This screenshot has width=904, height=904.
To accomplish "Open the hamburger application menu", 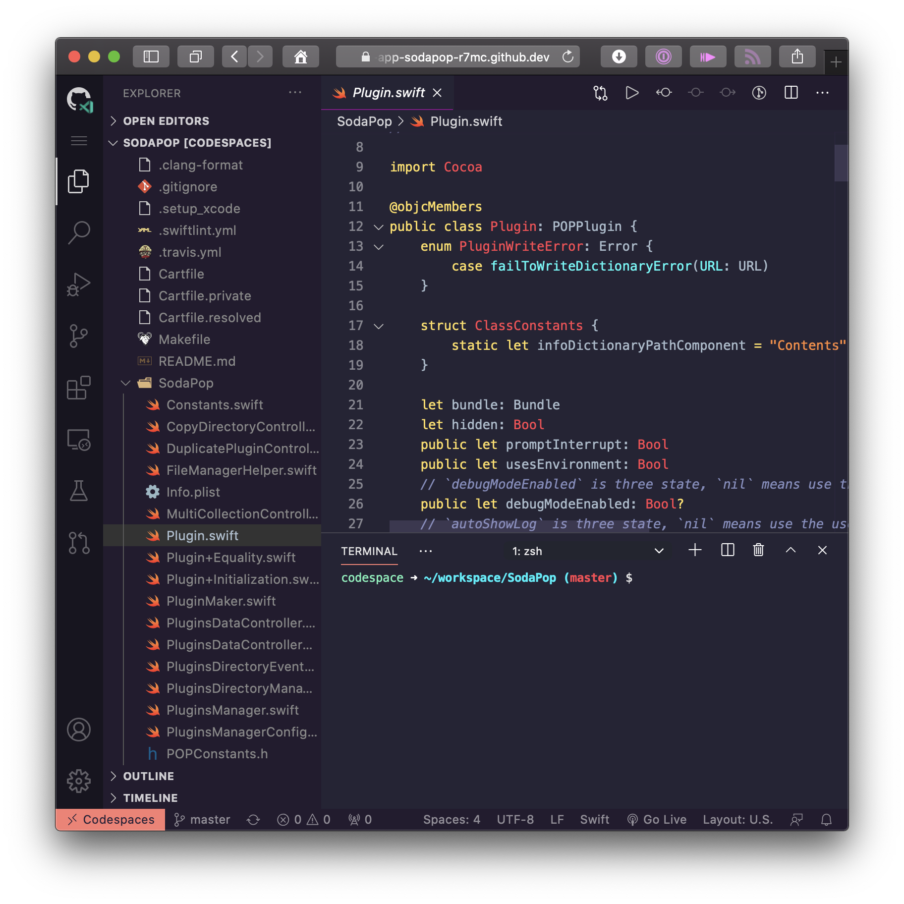I will (79, 141).
